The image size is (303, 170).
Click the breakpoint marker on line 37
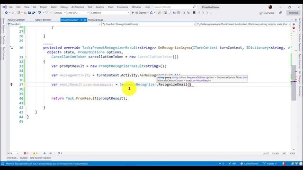[x=11, y=85]
